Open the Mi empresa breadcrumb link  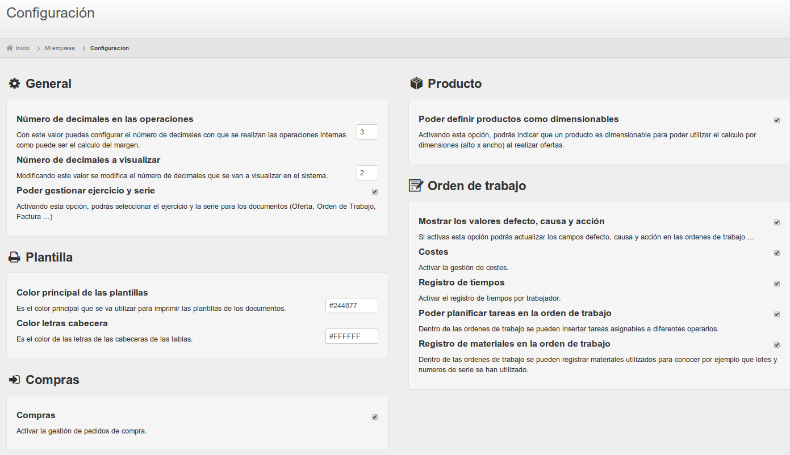point(60,48)
